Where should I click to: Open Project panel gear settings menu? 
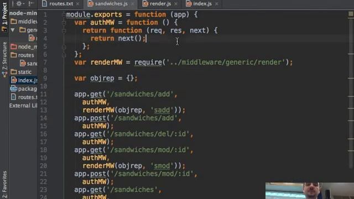click(19, 3)
